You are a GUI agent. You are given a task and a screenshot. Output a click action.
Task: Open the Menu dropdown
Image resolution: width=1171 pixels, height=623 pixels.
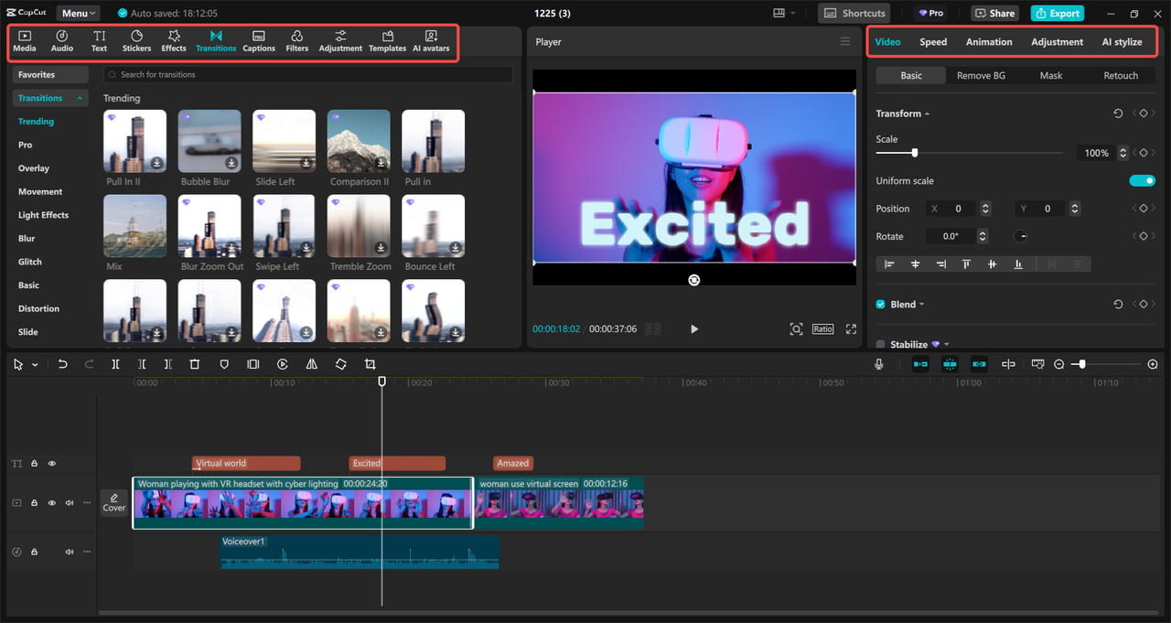(80, 14)
